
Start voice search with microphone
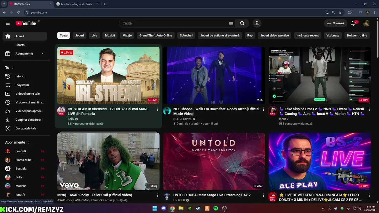coord(257,23)
